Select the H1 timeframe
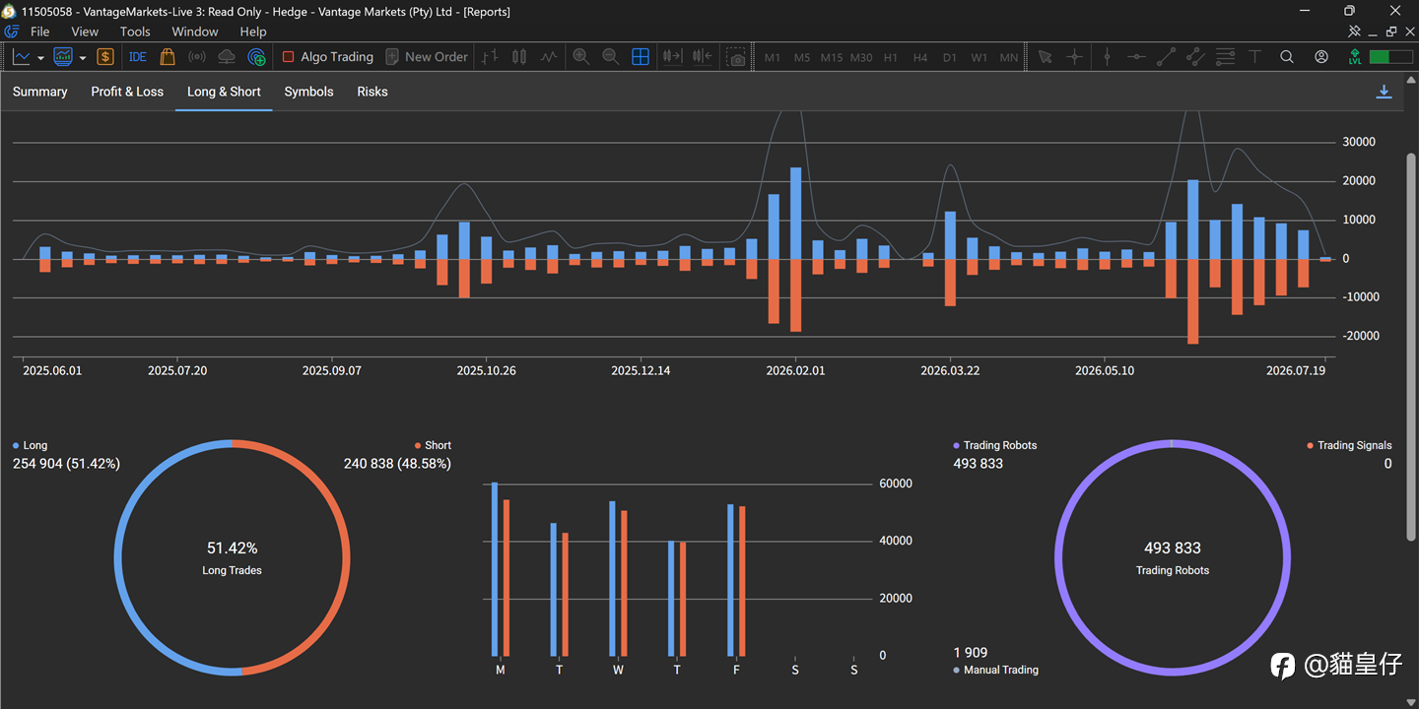 point(891,57)
